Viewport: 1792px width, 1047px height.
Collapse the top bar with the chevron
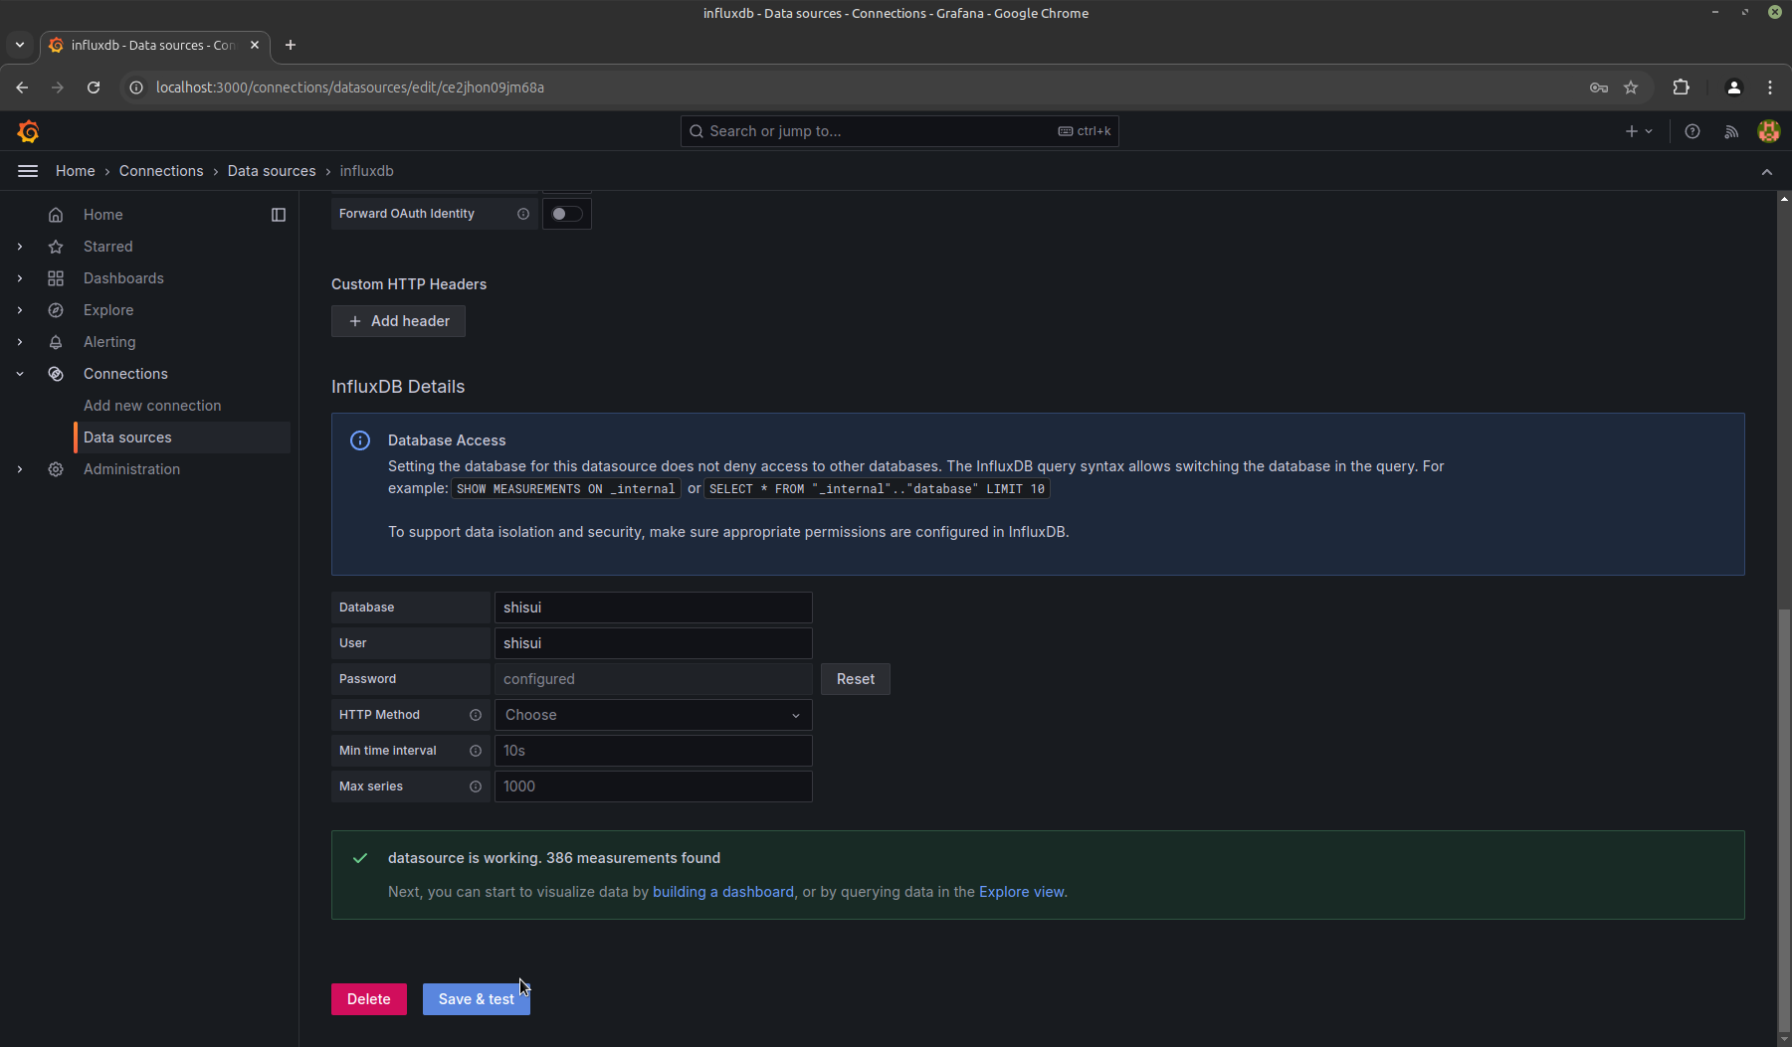pos(1767,172)
